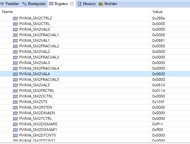Image resolution: width=190 pixels, height=144 pixels.
Task: Select the PWMA_SM2OCTRL register
Action: tap(36, 96)
